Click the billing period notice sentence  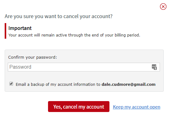[x=74, y=35]
